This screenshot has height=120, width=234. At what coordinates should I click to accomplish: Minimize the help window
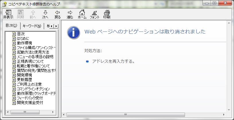[207, 3]
